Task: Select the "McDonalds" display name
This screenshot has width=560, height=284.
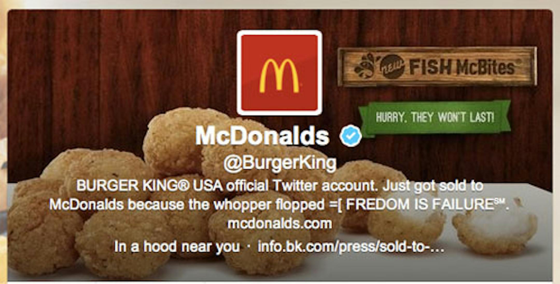Action: pos(262,136)
